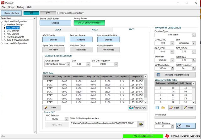Toggle Analog Power Out Of ShutDown Mode
Image resolution: width=201 pixels, height=139 pixels.
click(89, 23)
